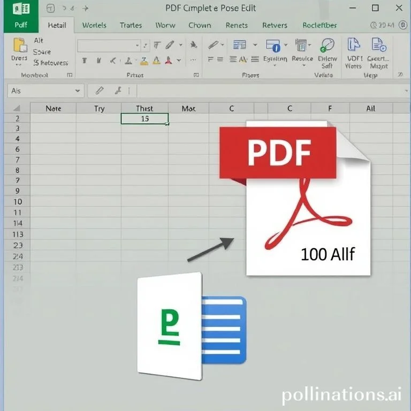The image size is (411, 411).
Task: Click the Eyrelinn ribbon icon
Action: pos(273,45)
